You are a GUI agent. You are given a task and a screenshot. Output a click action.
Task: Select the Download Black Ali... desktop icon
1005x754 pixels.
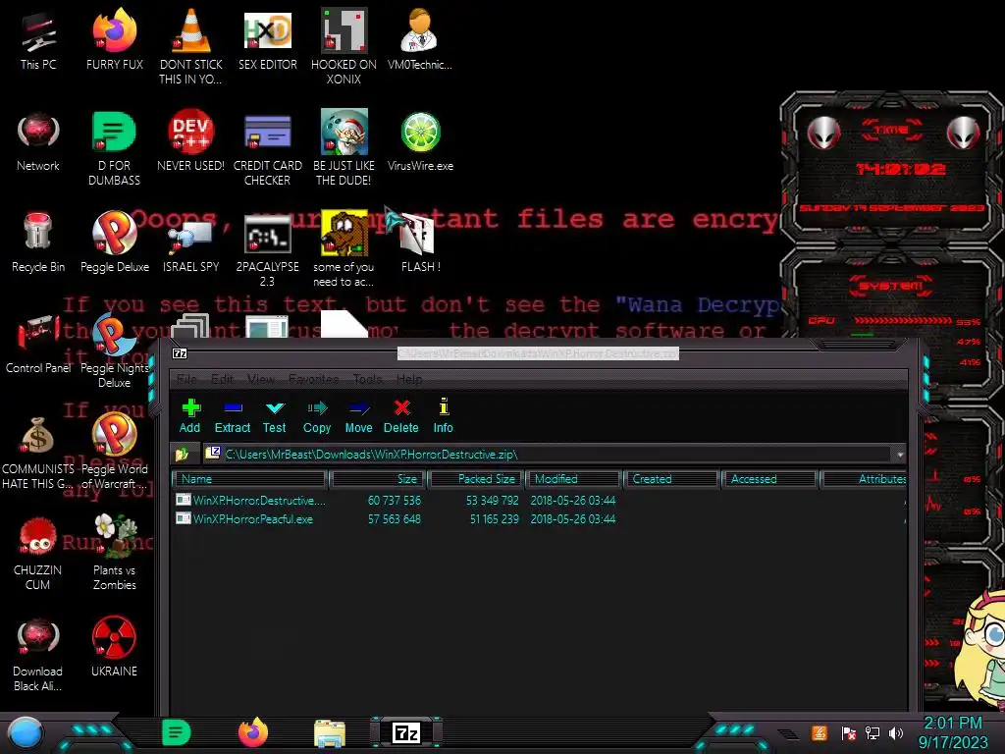pos(38,654)
